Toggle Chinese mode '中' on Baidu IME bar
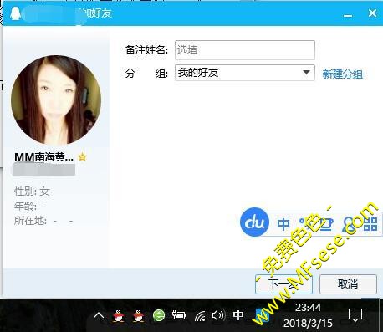This screenshot has height=332, width=383. click(283, 224)
